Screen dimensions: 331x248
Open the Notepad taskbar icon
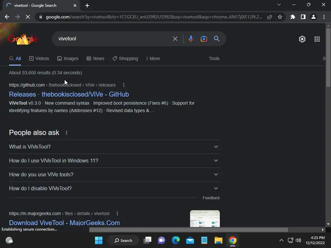pos(204,240)
